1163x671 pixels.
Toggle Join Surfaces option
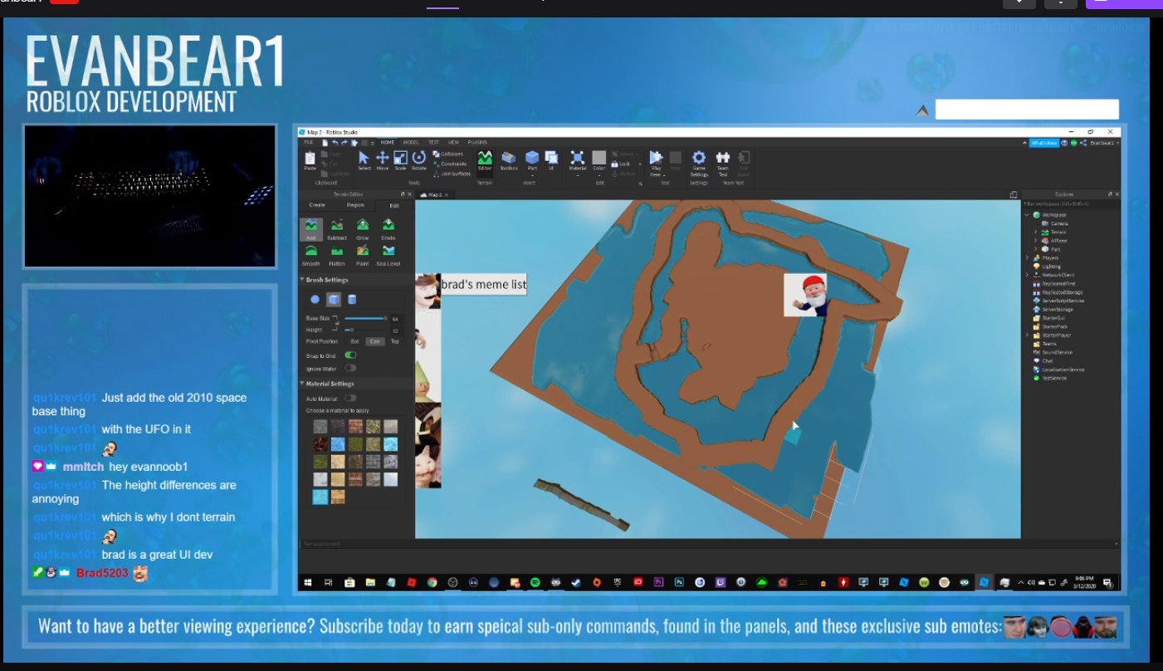pos(452,174)
